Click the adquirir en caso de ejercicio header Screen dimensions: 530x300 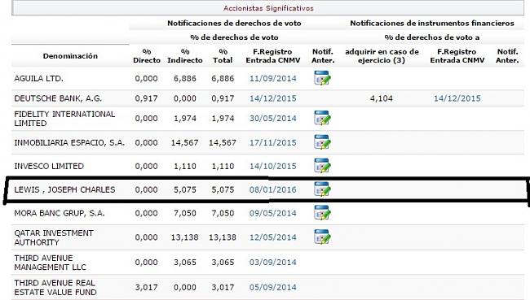[x=382, y=56]
